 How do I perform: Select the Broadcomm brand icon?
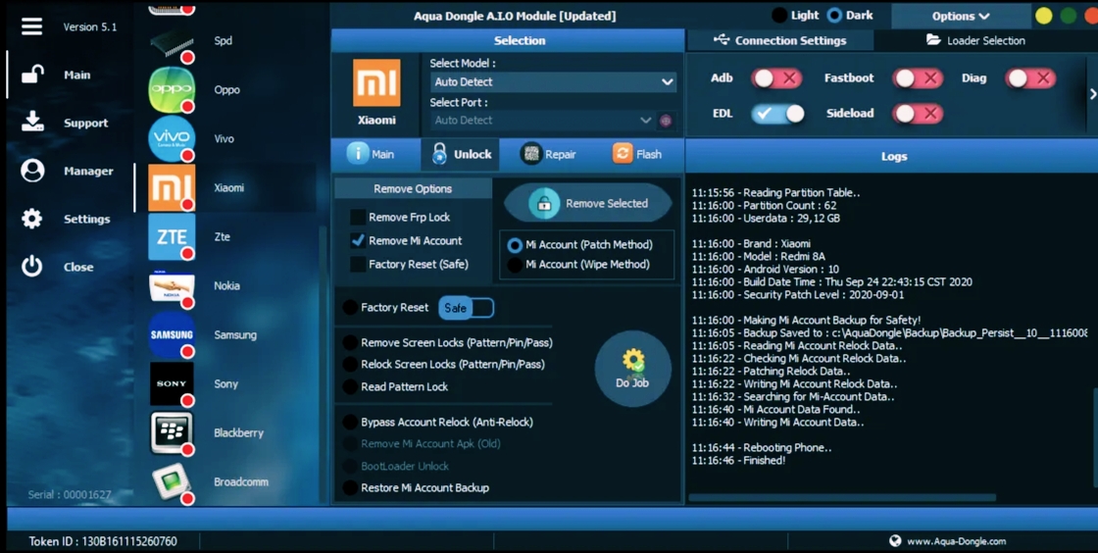coord(172,481)
